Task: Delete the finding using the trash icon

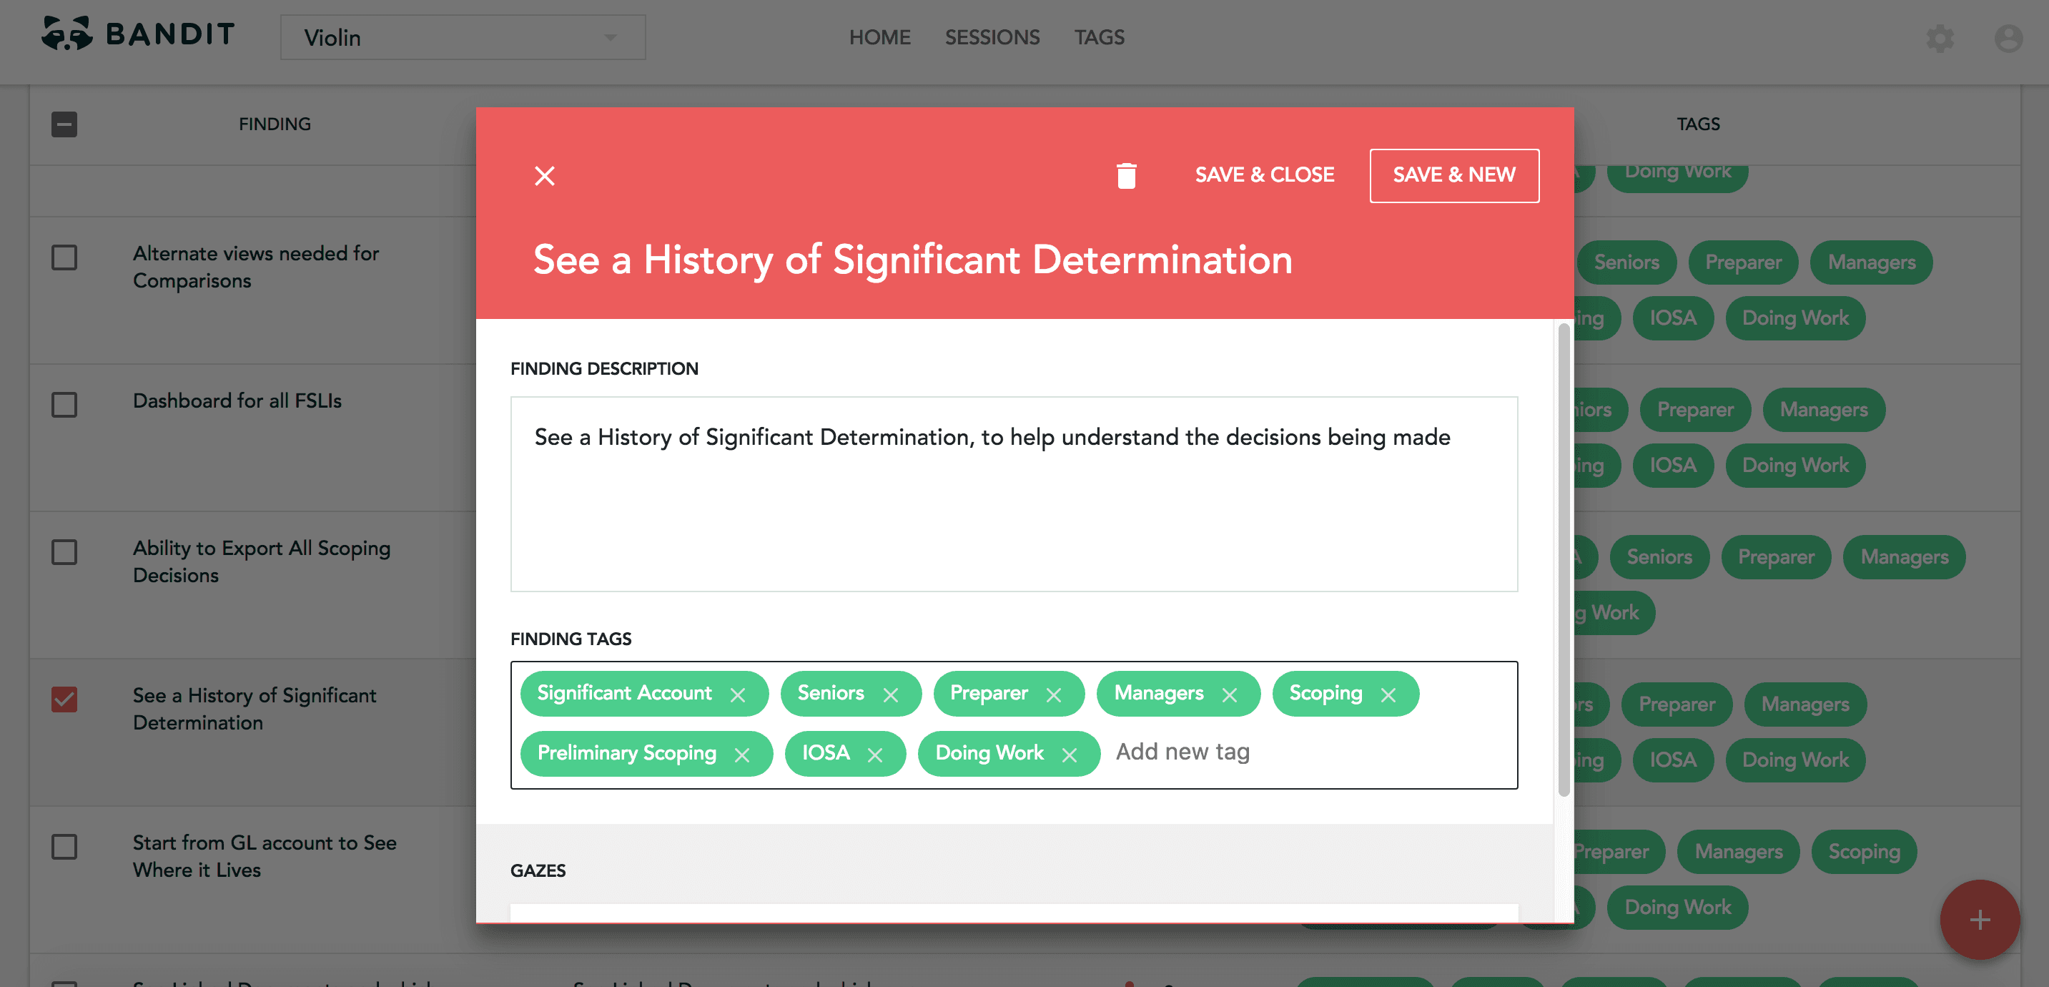Action: (x=1126, y=176)
